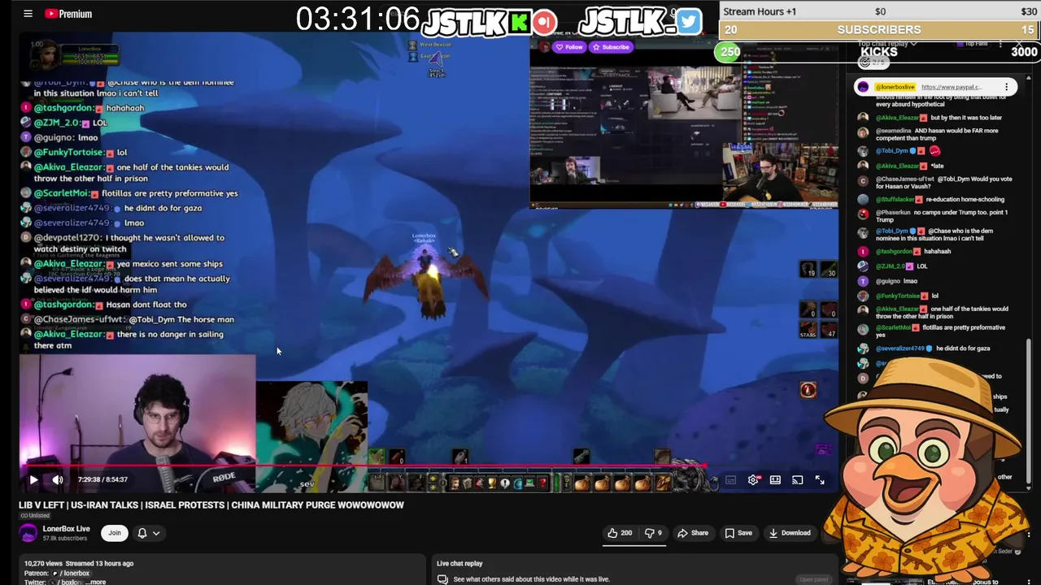The height and width of the screenshot is (585, 1041).
Task: Go to the YouTube Premium home logo
Action: [x=68, y=14]
